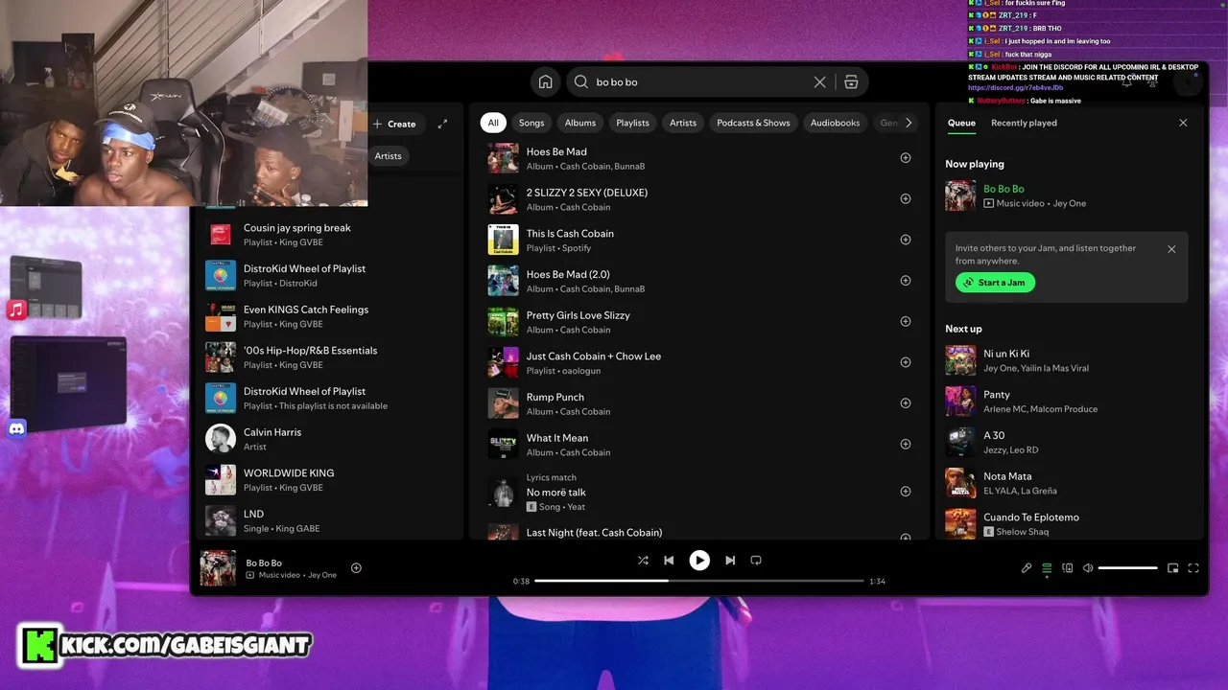Add Hoes Be Mad (2.0) to library
The width and height of the screenshot is (1228, 690).
905,281
